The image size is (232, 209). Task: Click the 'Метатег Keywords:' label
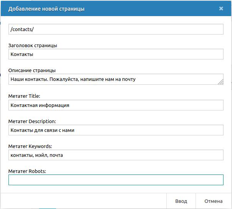[x=30, y=146]
